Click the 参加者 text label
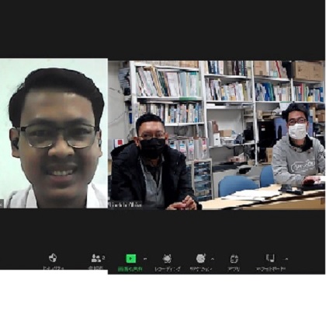This screenshot has height=311, width=326. tap(95, 268)
